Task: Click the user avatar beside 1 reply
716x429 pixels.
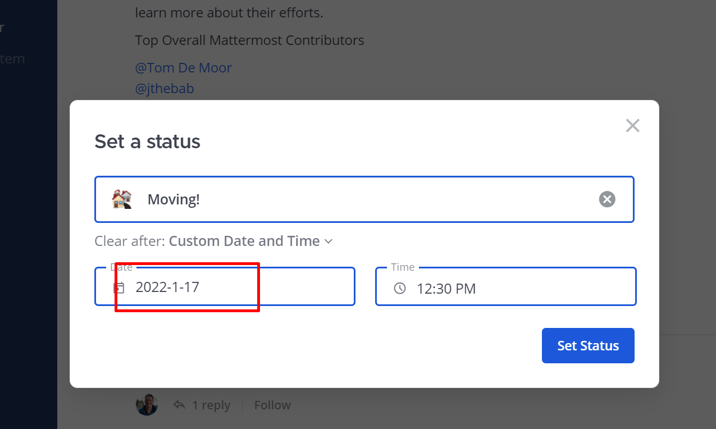Action: click(147, 405)
